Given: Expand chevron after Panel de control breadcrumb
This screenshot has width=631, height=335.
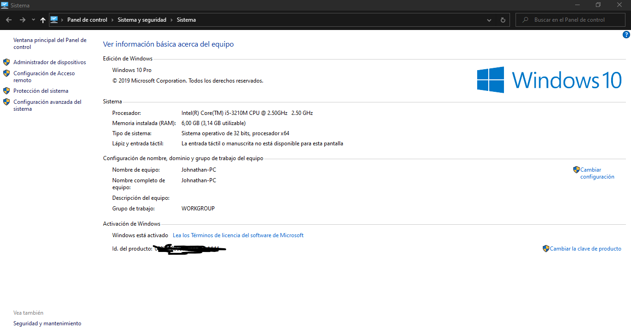Looking at the screenshot, I should (x=112, y=20).
